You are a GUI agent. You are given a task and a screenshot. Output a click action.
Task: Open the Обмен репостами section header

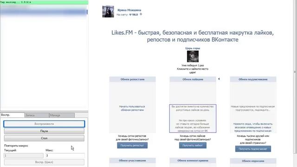132,79
